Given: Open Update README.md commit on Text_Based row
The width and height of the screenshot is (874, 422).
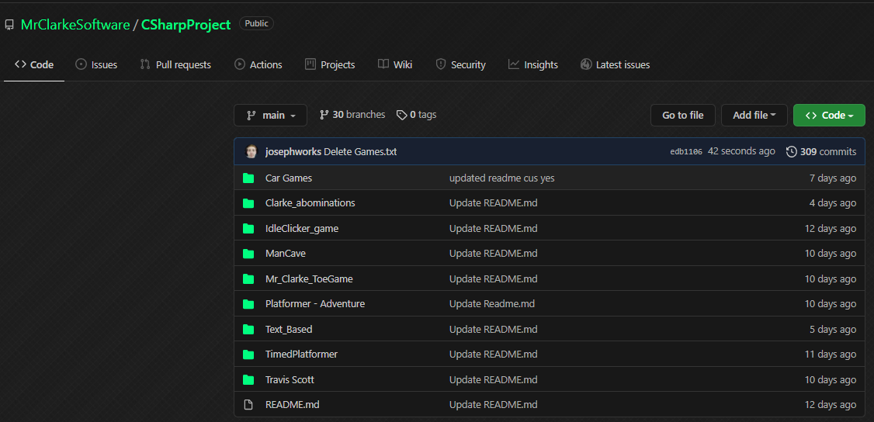Looking at the screenshot, I should click(494, 330).
